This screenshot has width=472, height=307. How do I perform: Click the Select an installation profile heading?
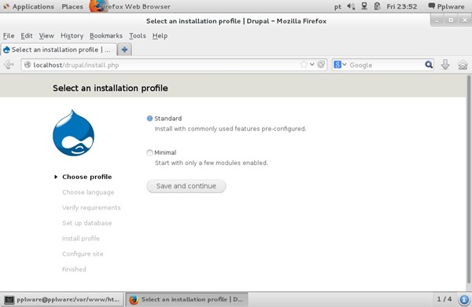110,88
